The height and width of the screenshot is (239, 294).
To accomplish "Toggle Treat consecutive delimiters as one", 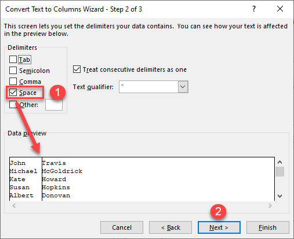I will pos(77,69).
